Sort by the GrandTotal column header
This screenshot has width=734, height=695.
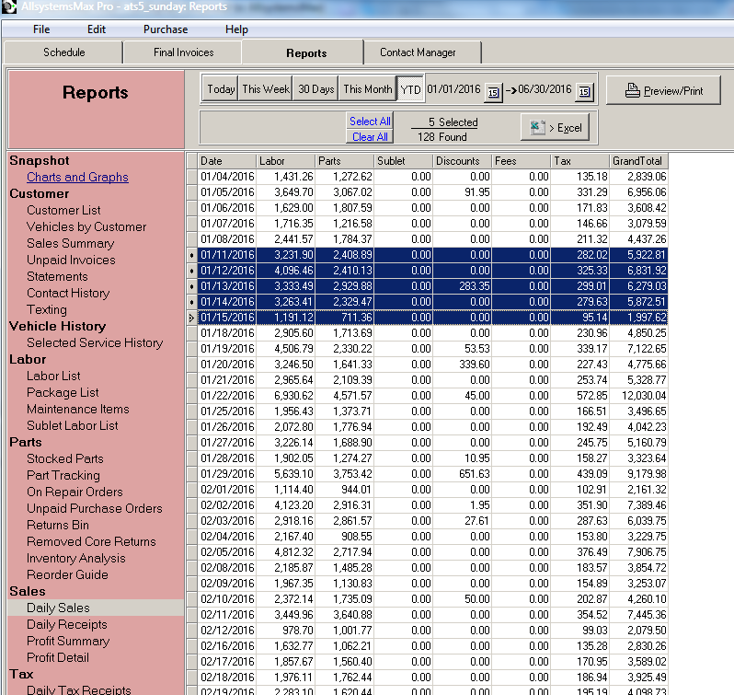tap(637, 161)
